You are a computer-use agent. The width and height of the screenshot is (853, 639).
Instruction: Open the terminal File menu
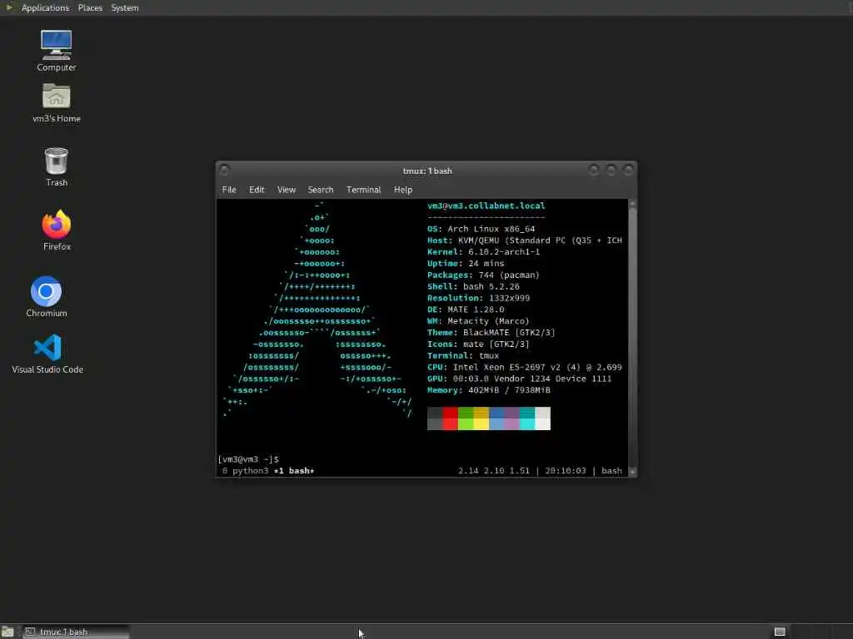229,190
